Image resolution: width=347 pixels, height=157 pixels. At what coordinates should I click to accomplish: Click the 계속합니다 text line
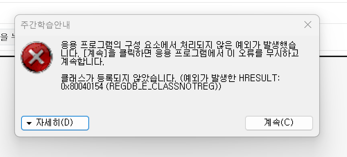pyautogui.click(x=82, y=62)
